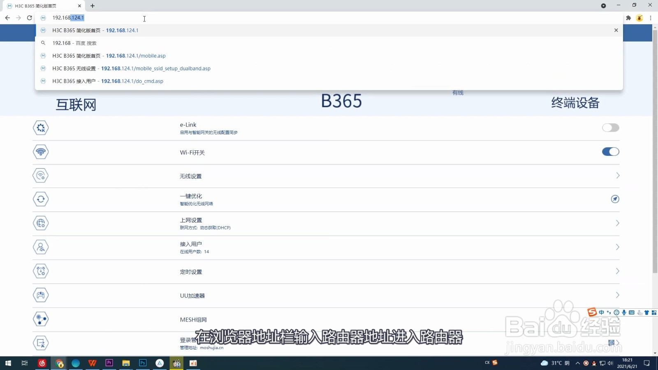Open WPS Office from the taskbar

click(x=93, y=363)
